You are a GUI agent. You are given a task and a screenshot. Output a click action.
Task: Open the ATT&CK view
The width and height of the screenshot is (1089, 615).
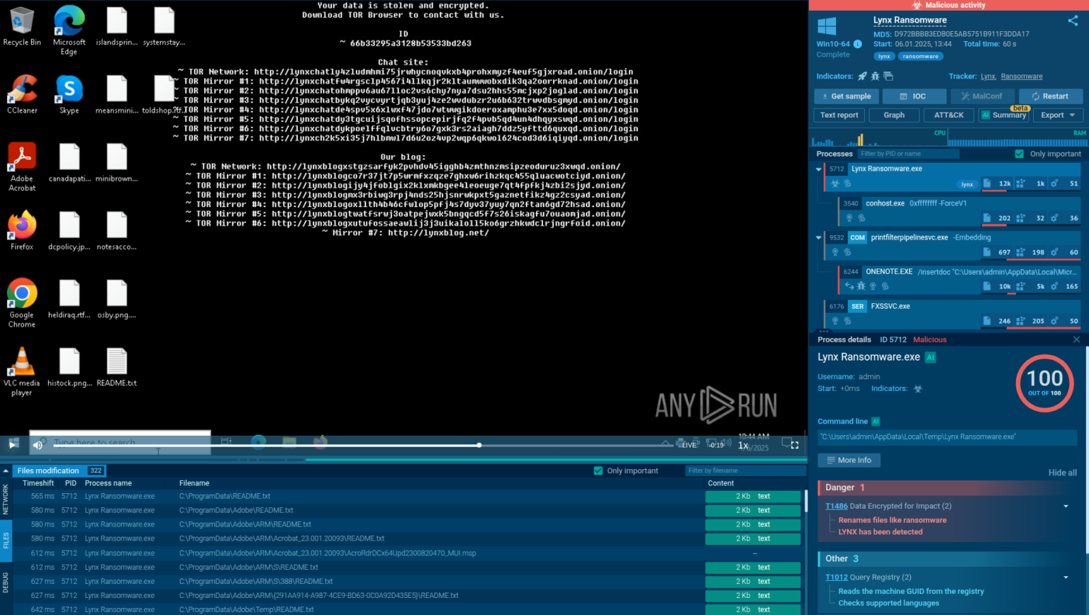[949, 115]
